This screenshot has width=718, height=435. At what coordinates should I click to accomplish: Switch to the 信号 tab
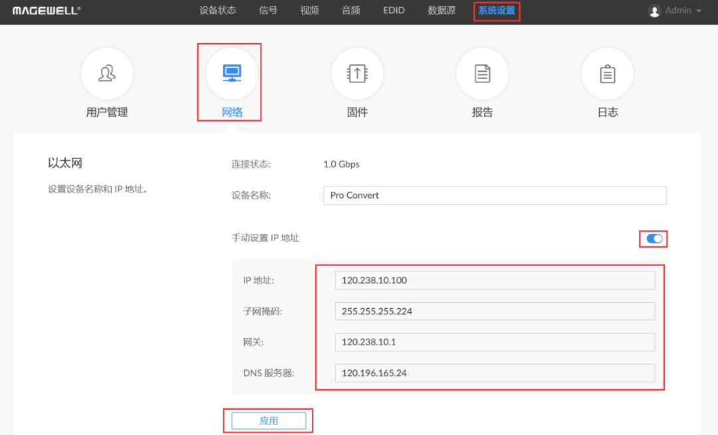coord(268,11)
